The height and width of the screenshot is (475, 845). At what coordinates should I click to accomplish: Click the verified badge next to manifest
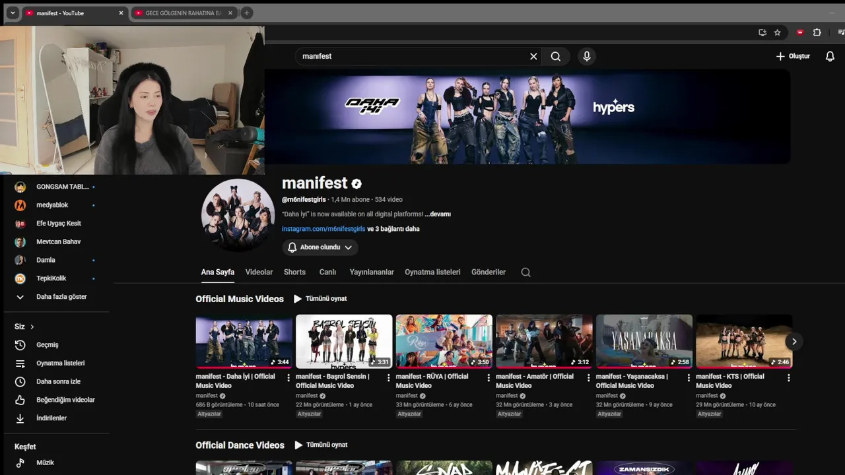356,184
